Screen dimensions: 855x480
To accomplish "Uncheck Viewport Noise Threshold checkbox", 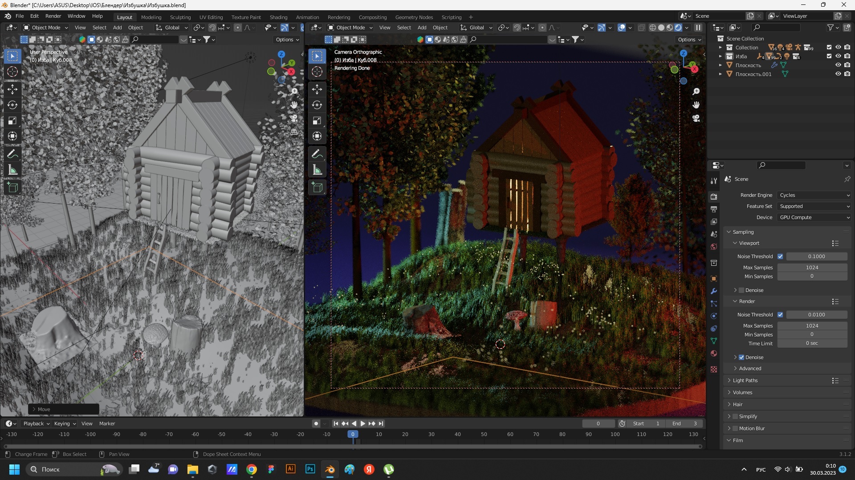I will 780,256.
